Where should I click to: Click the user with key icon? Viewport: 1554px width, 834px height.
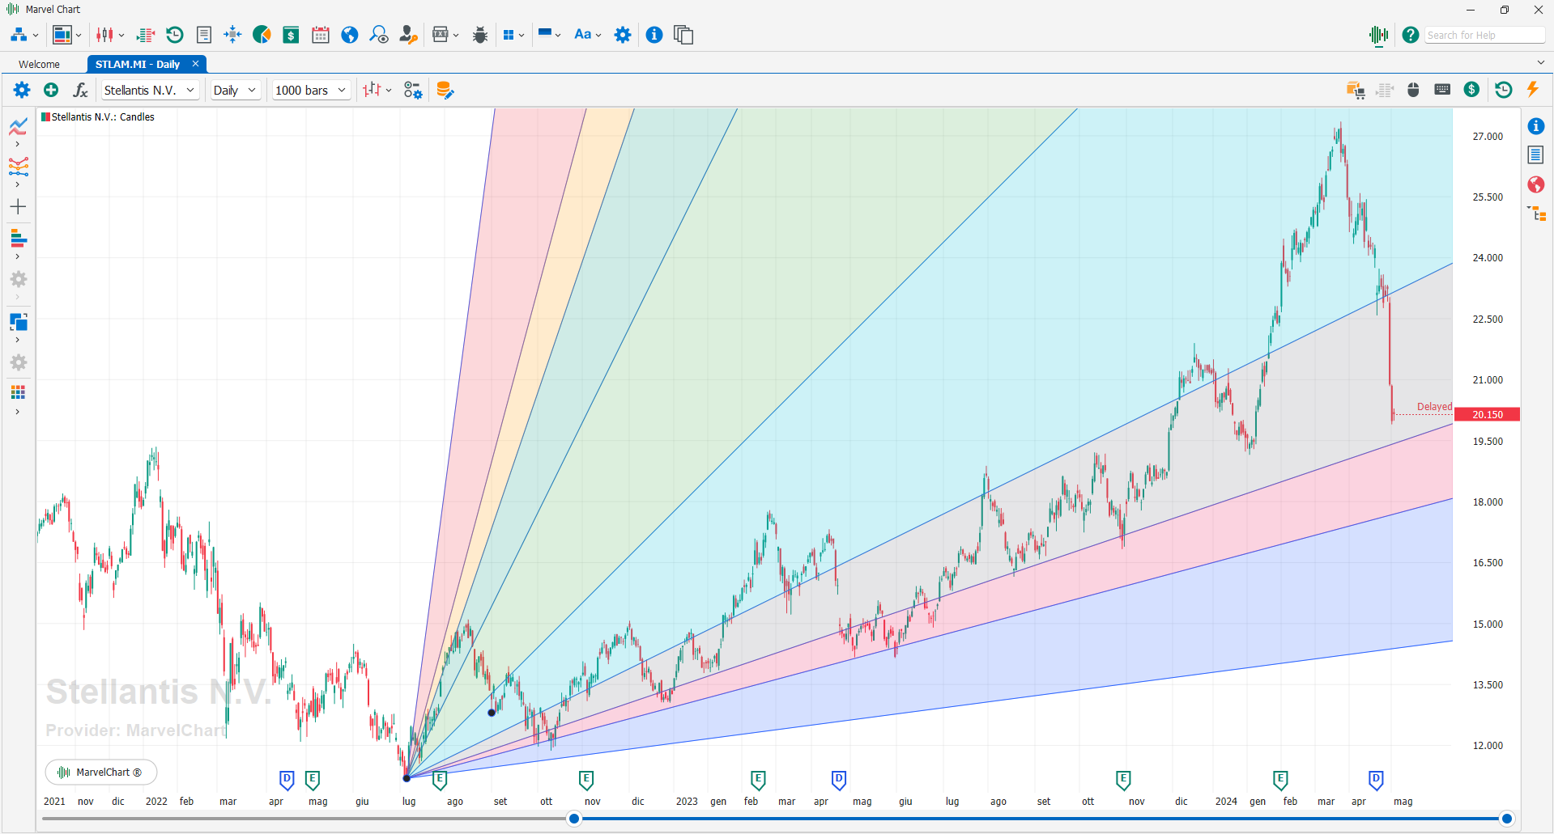click(408, 35)
